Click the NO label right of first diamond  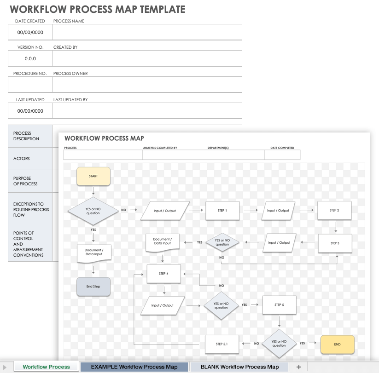tap(124, 210)
